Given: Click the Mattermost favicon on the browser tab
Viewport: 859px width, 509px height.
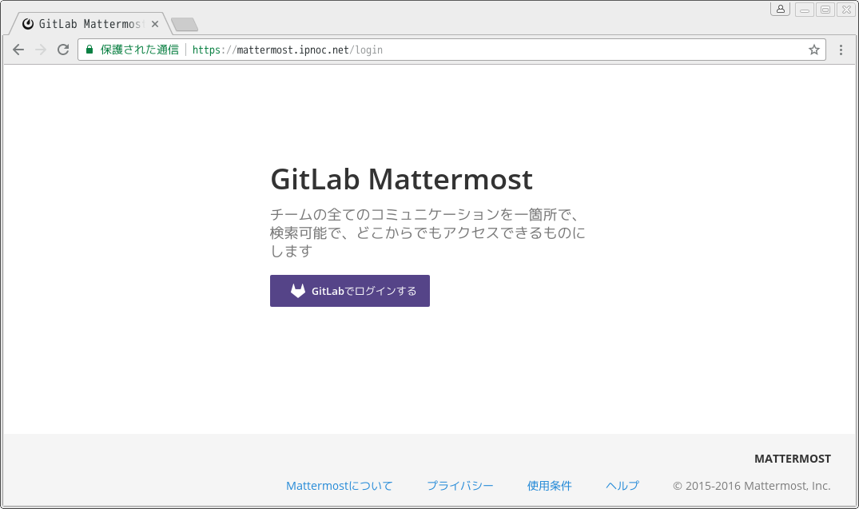Looking at the screenshot, I should [29, 23].
